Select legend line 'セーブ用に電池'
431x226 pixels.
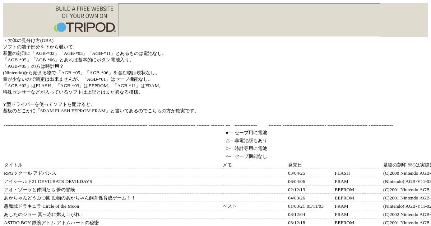[251, 133]
